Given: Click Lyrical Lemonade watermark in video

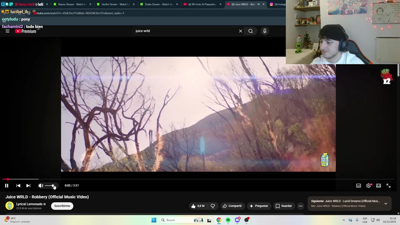Looking at the screenshot, I should point(325,160).
